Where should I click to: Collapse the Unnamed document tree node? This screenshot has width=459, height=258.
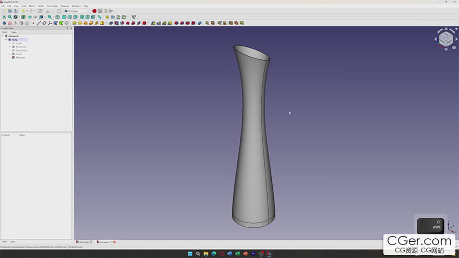click(2, 36)
